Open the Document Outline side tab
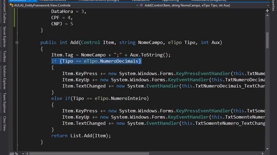Viewport: 277px width, 155px height. click(5, 12)
